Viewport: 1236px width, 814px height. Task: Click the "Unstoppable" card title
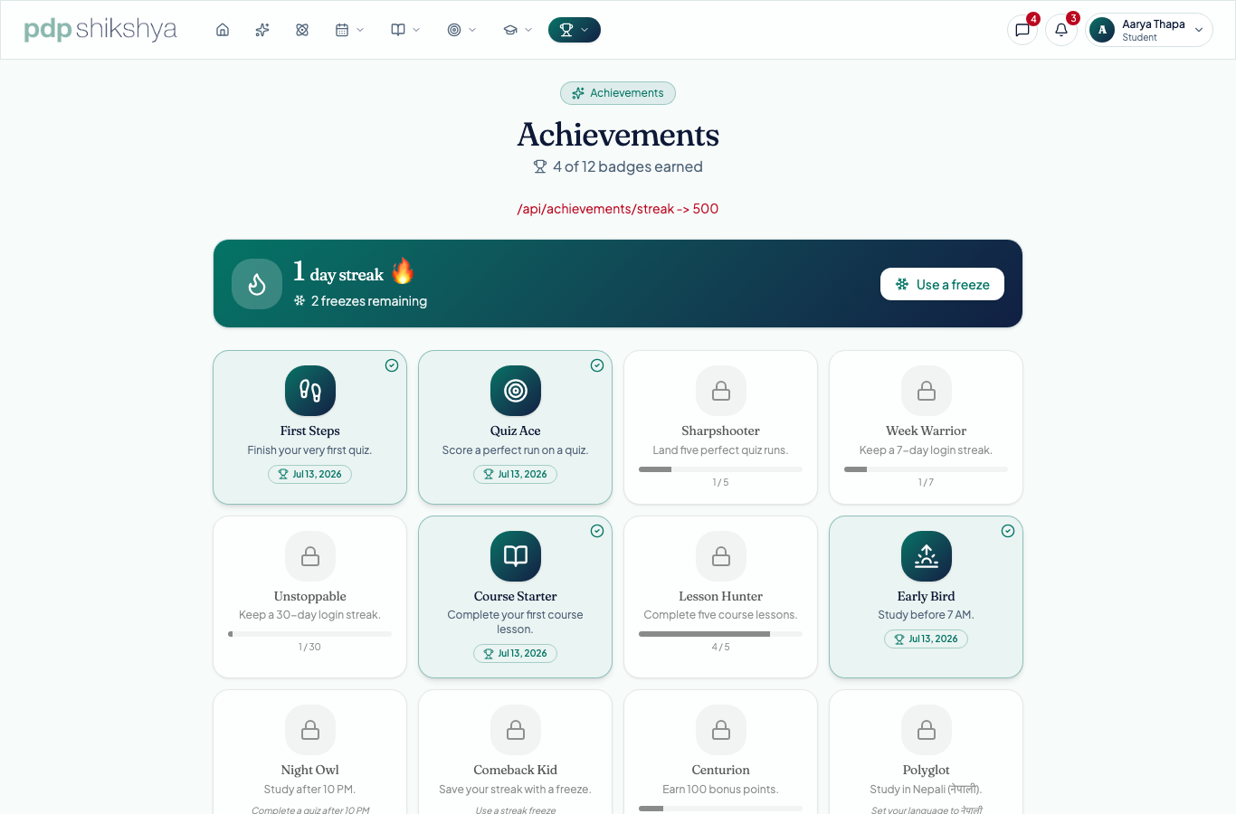coord(310,596)
